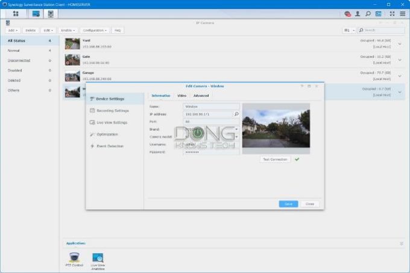Click the Delete button
The image size is (410, 273).
pos(31,30)
